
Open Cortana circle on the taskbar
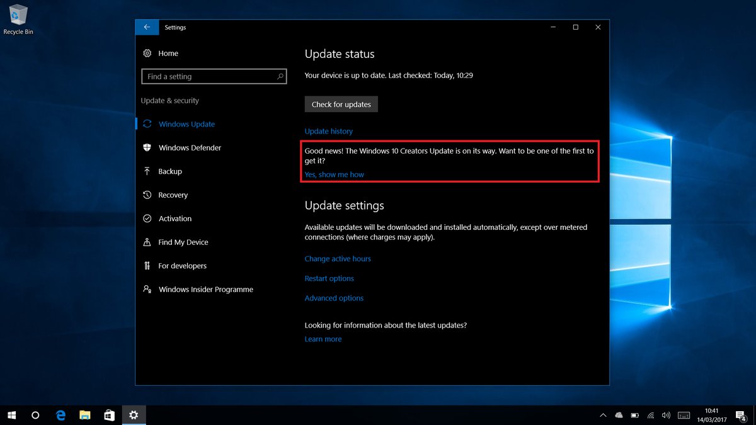coord(35,415)
